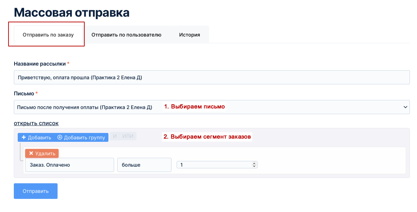Click the plus icon on Добавить button

[24, 138]
